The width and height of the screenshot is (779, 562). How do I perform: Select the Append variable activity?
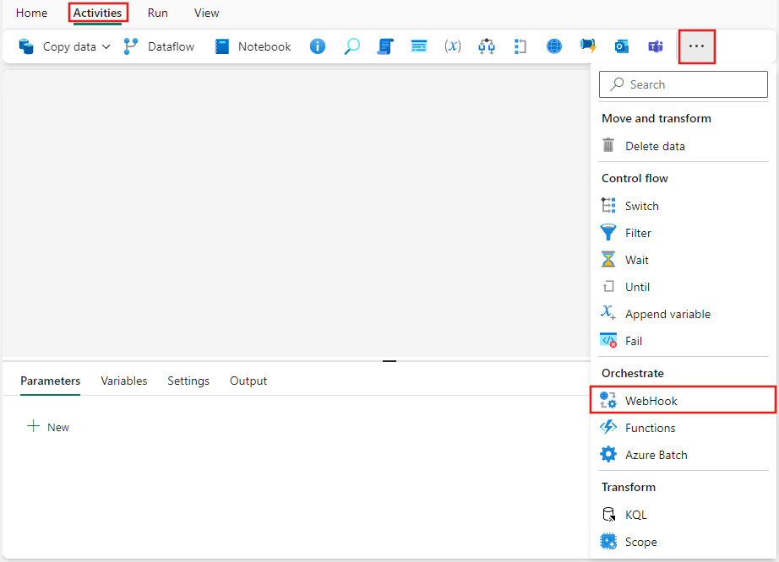point(667,313)
